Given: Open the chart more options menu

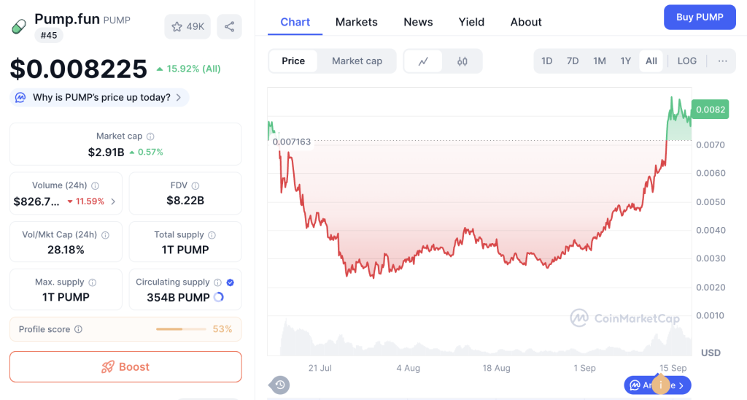Looking at the screenshot, I should click(x=722, y=61).
